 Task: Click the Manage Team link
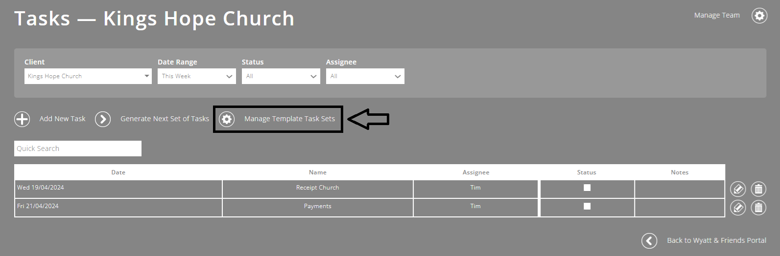coord(717,15)
